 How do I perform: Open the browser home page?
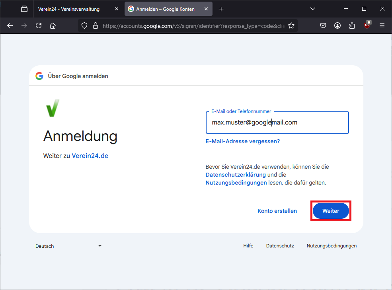coord(53,25)
